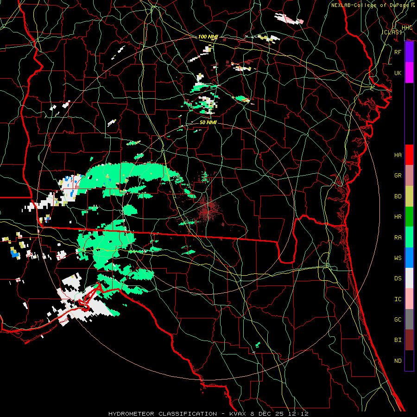Viewport: 417px width, 417px height.
Task: Select the BI legend label
Action: (x=398, y=340)
